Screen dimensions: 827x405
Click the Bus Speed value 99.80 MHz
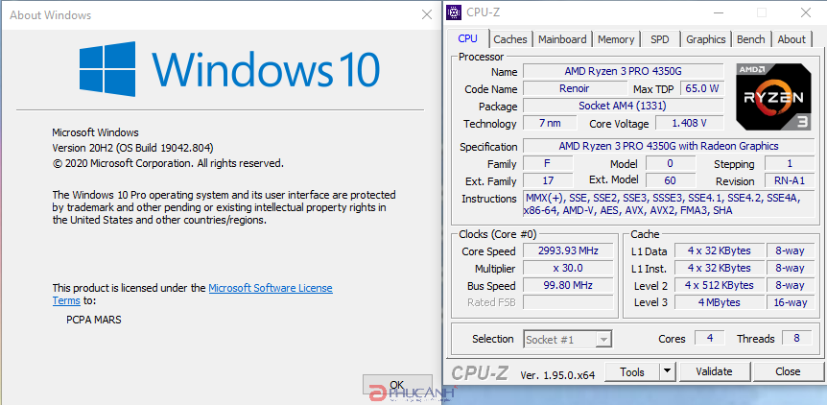(x=568, y=285)
